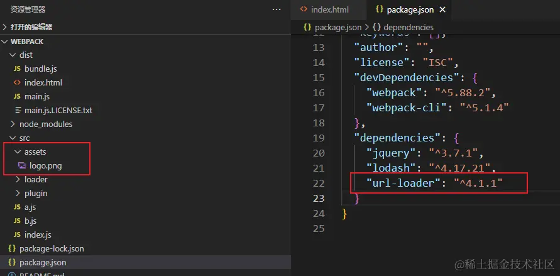560x276 pixels.
Task: Open index.js in the src folder
Action: point(38,235)
